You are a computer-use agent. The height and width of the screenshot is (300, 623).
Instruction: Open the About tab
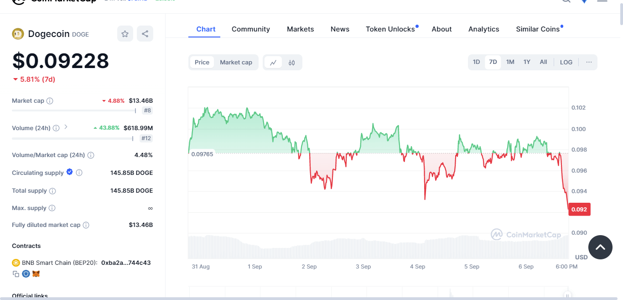(x=442, y=29)
